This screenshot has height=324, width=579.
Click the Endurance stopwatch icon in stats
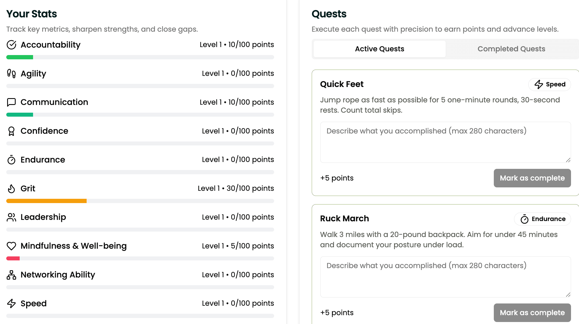(11, 160)
